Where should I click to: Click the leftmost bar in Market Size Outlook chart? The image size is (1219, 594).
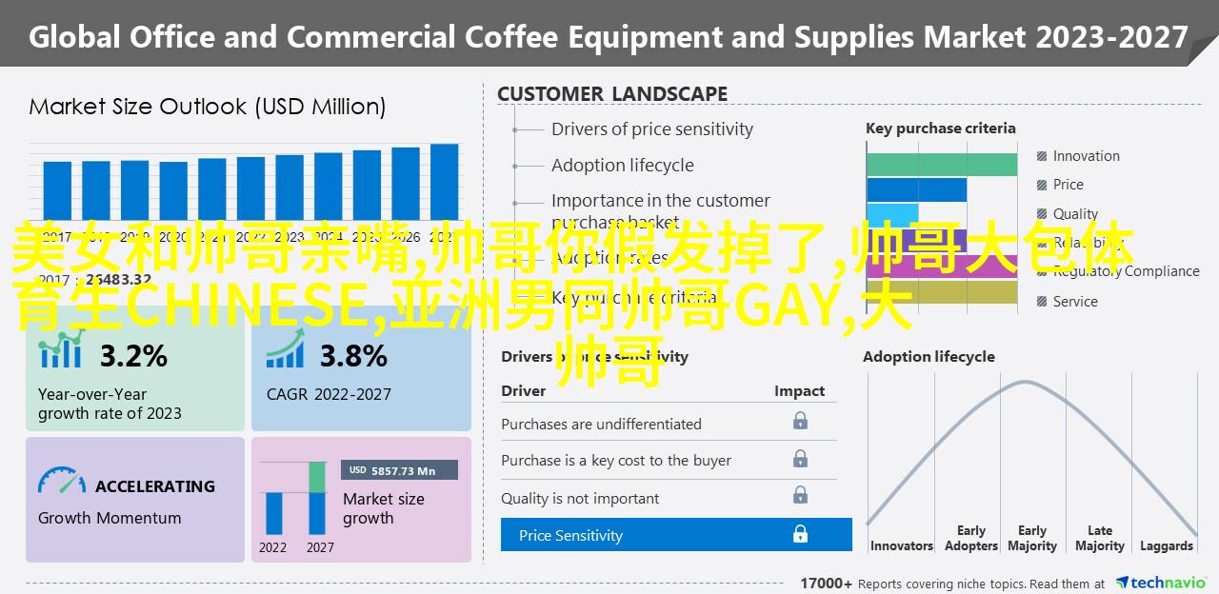click(57, 190)
